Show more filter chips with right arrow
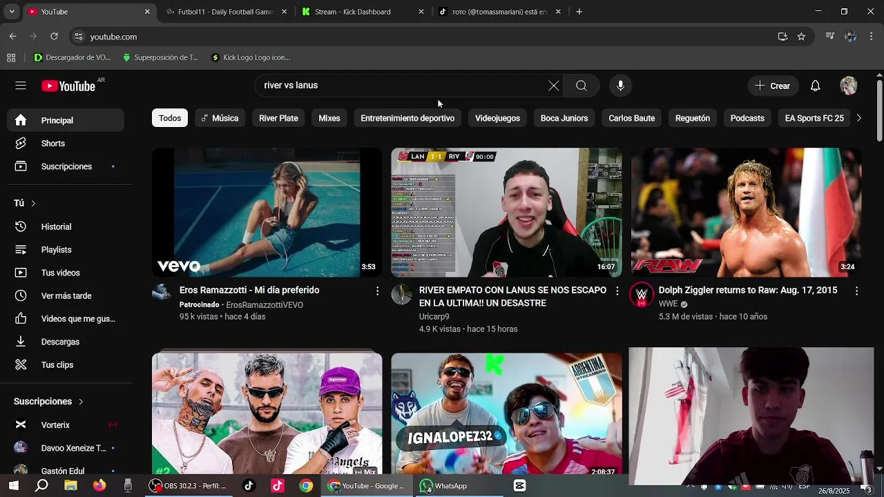Image resolution: width=884 pixels, height=497 pixels. (x=858, y=118)
